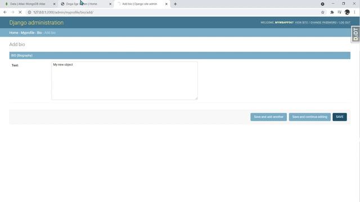Open the Chrome profile avatar

click(347, 12)
